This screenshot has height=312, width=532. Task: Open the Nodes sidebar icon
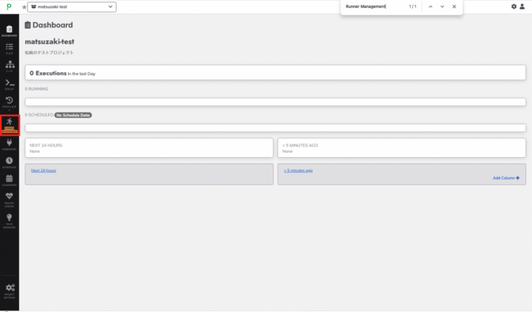(x=9, y=66)
